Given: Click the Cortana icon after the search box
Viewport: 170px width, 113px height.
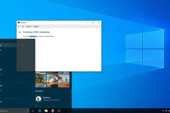Looking at the screenshot, I should [x=33, y=111].
